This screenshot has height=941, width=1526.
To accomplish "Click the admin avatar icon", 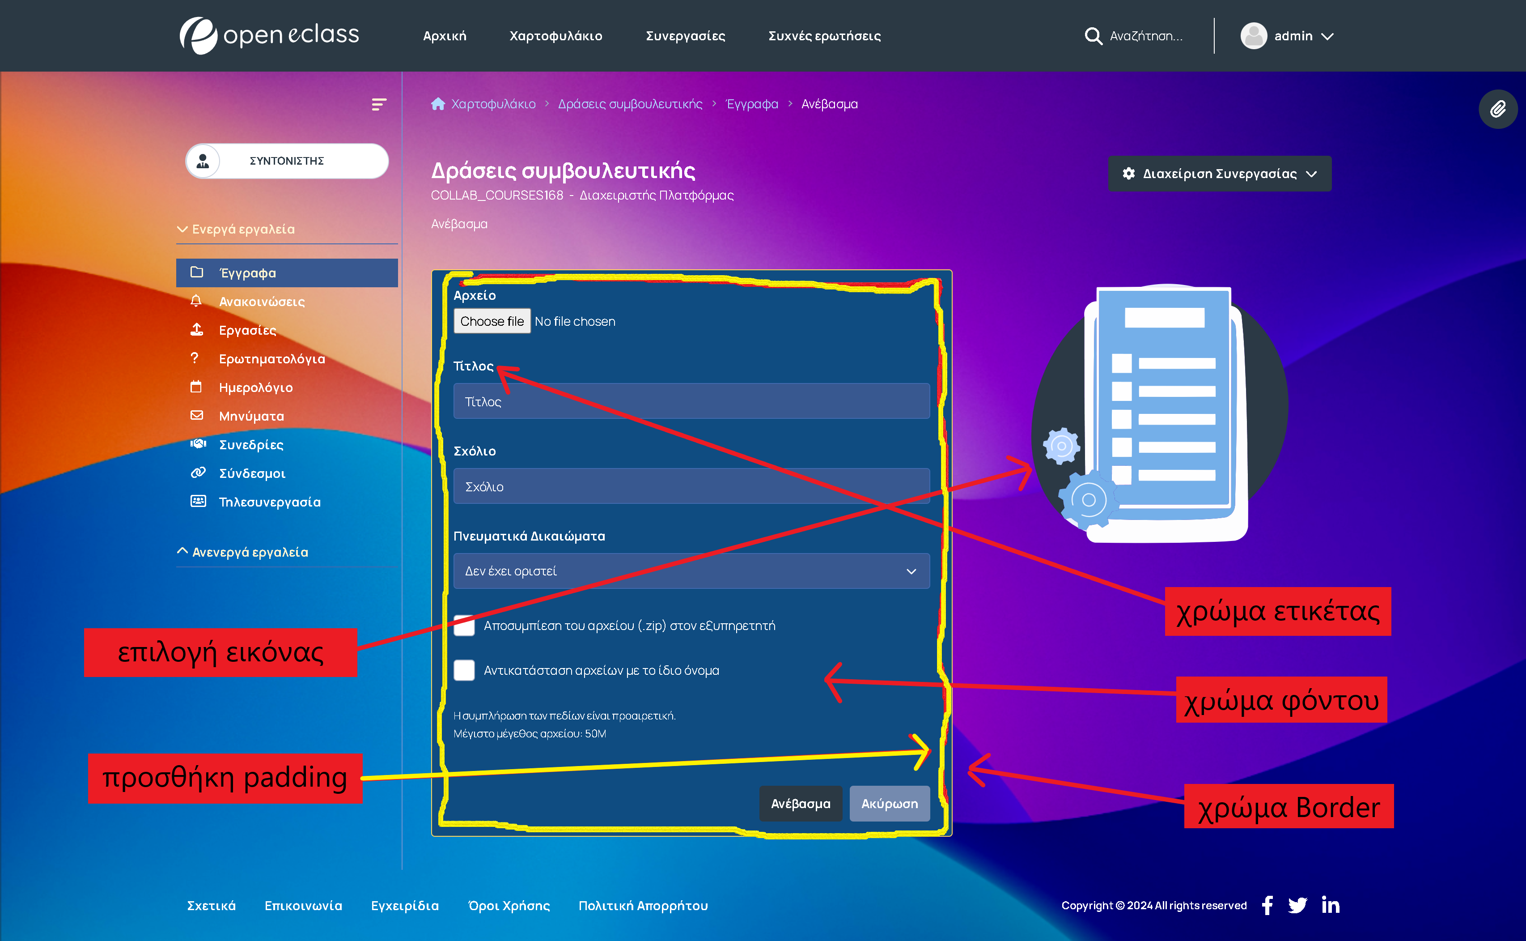I will pos(1254,36).
